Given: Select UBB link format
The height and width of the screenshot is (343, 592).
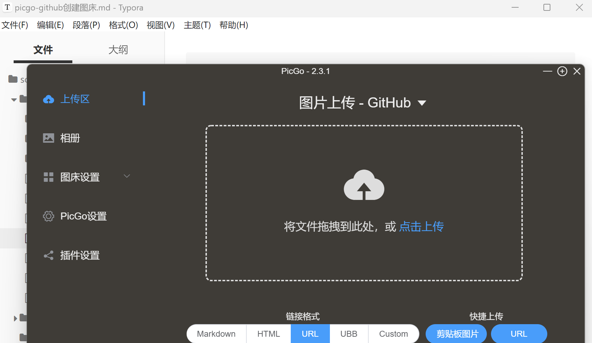Looking at the screenshot, I should (349, 334).
